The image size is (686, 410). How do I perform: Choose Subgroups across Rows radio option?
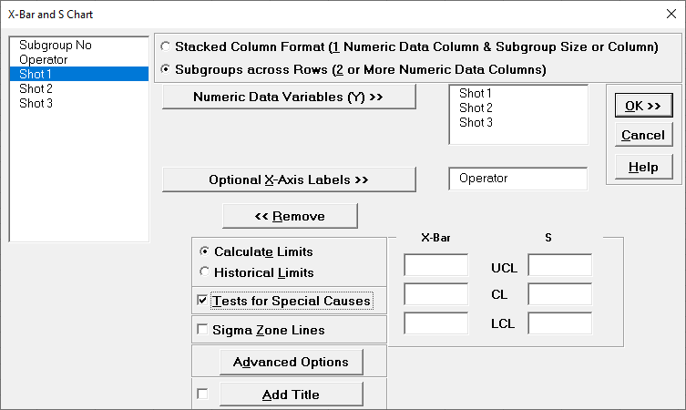click(164, 68)
